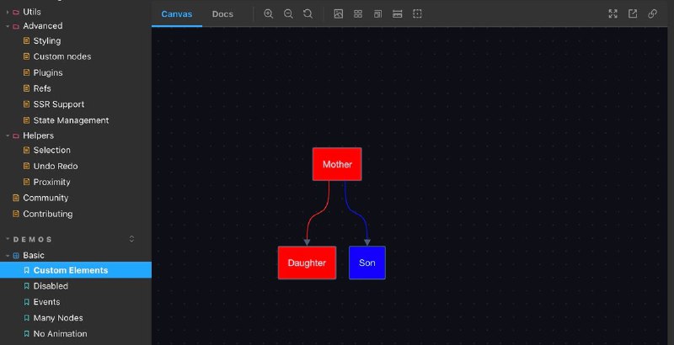The width and height of the screenshot is (674, 345).
Task: Enable the measure tool icon
Action: click(x=397, y=13)
